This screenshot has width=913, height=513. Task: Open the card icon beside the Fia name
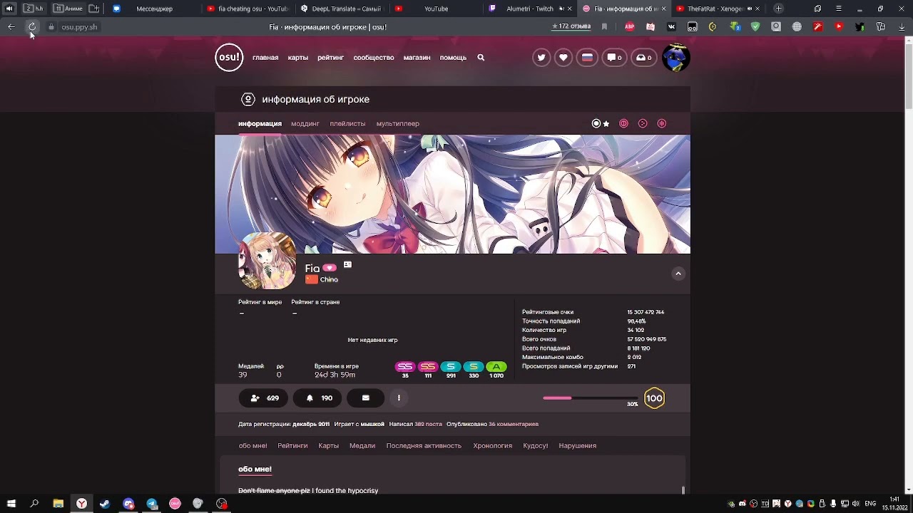click(x=347, y=264)
